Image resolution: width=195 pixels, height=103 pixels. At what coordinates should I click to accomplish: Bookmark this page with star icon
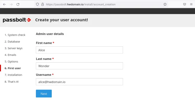click(x=165, y=4)
